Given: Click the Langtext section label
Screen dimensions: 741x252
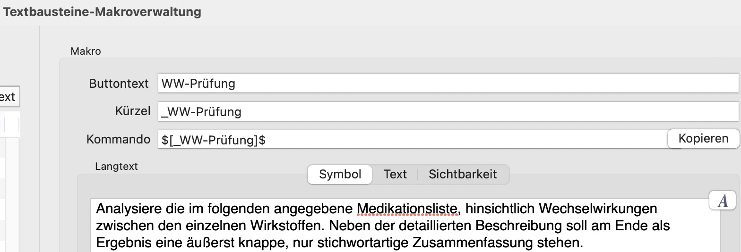Looking at the screenshot, I should pos(116,166).
